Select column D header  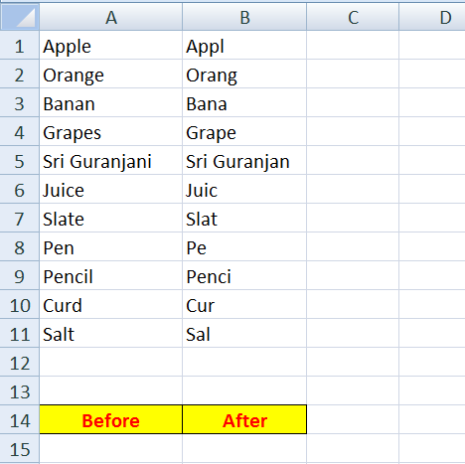(432, 17)
